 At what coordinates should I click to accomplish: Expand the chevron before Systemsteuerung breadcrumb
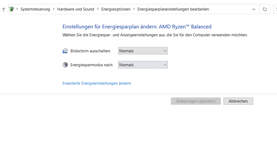[17, 9]
